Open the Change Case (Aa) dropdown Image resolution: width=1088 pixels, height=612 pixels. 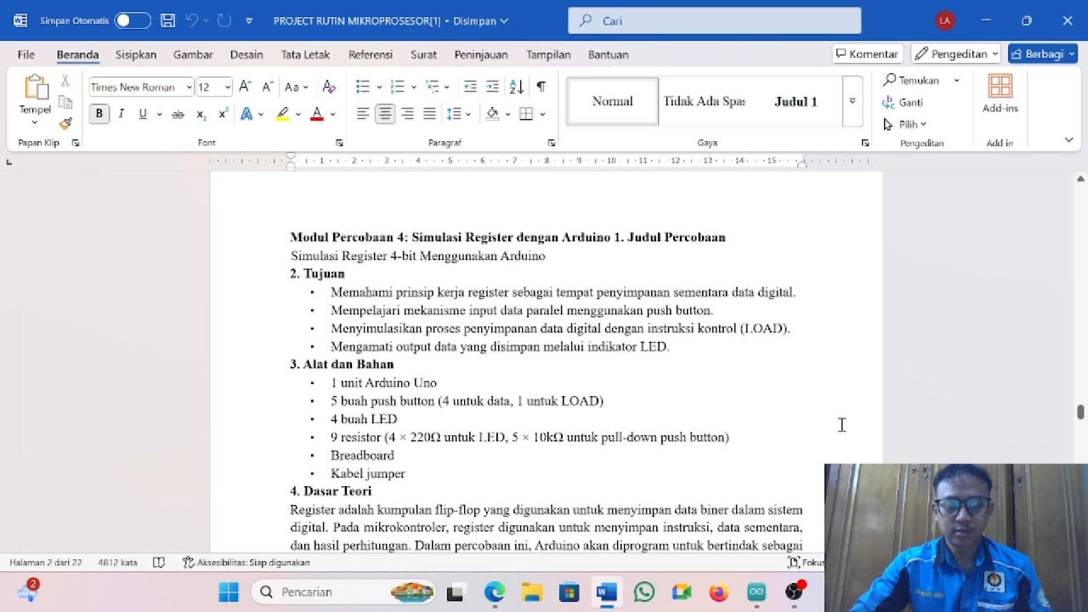point(297,87)
